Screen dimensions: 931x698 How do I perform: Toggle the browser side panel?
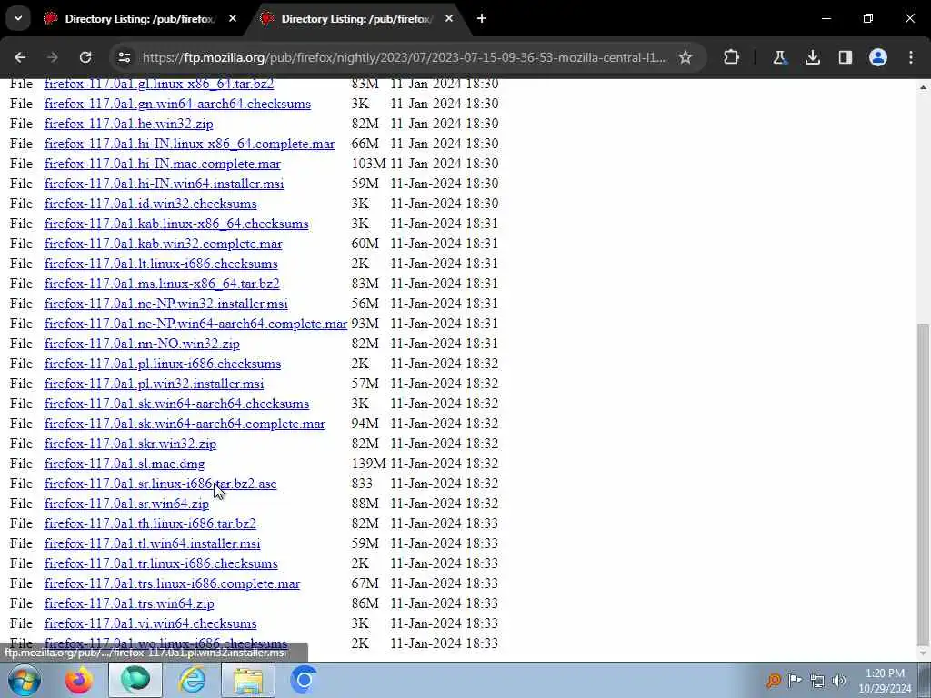(845, 57)
